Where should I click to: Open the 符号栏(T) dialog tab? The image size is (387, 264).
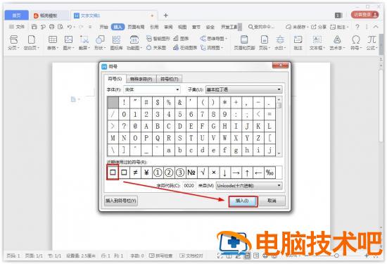pos(170,79)
